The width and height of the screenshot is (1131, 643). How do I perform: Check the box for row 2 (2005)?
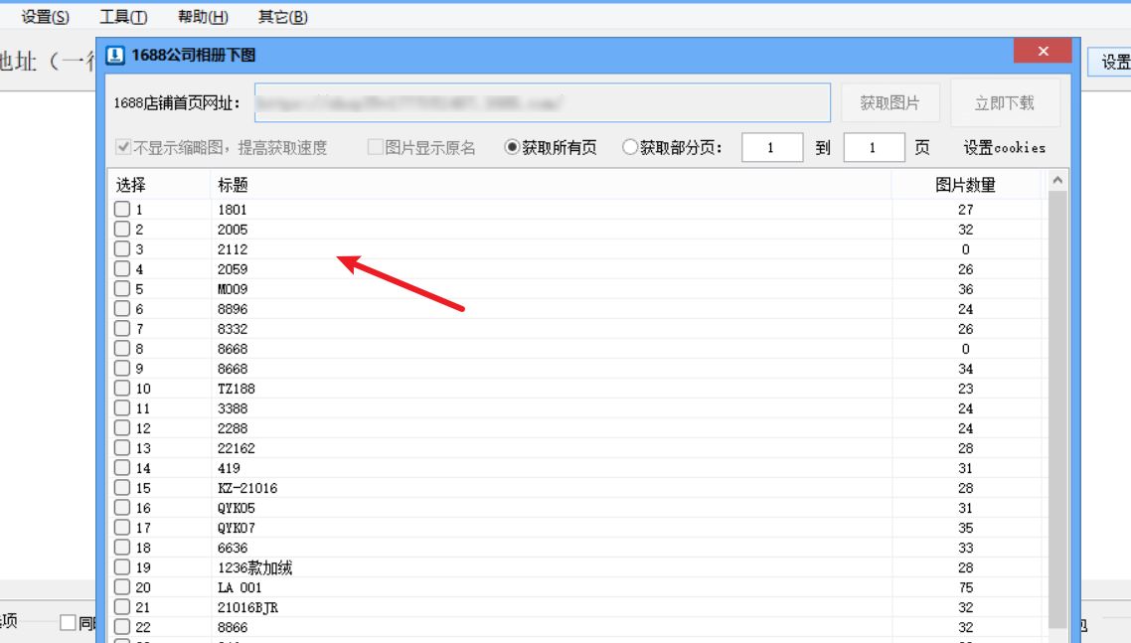click(x=122, y=230)
